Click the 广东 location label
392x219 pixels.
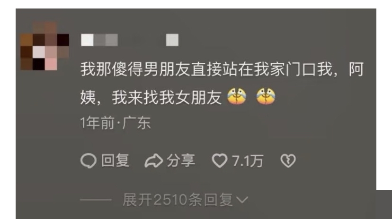136,123
